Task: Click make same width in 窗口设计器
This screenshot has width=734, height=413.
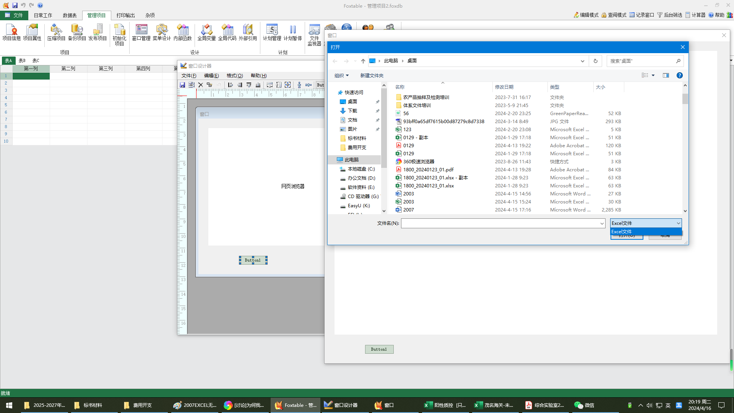Action: 270,85
